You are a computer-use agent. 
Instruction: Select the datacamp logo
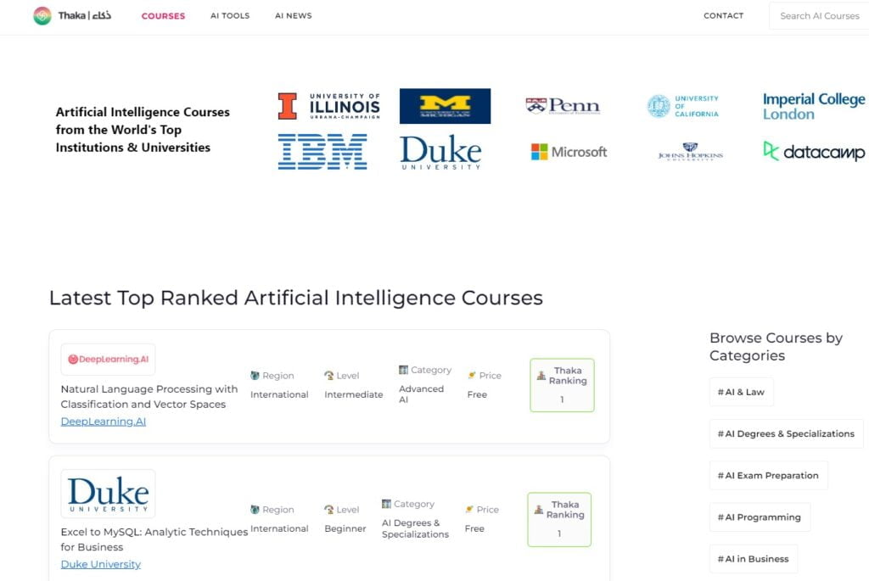(814, 151)
